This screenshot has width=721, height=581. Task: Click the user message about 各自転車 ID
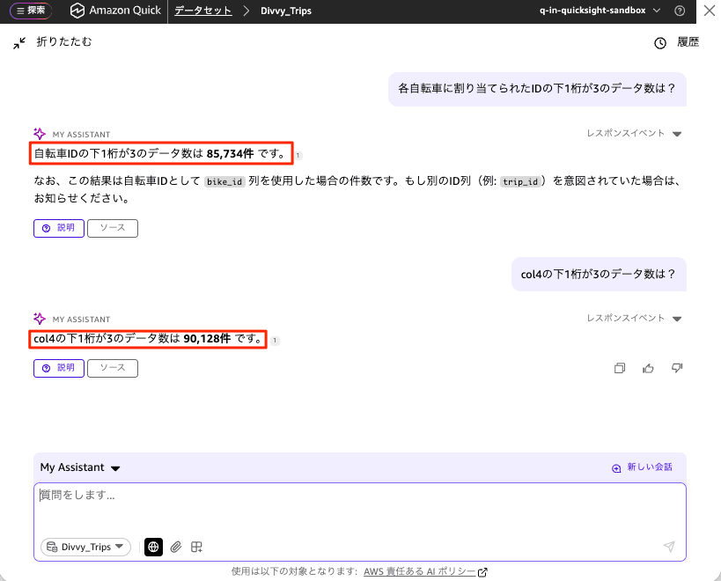[537, 89]
